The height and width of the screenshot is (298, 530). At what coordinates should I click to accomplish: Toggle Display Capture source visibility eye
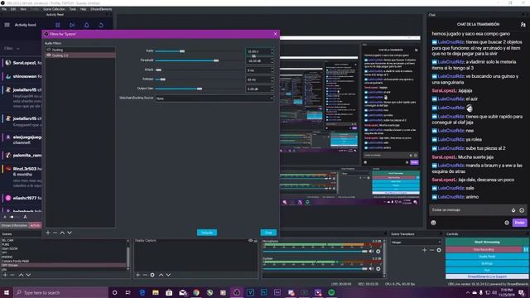[x=250, y=241]
